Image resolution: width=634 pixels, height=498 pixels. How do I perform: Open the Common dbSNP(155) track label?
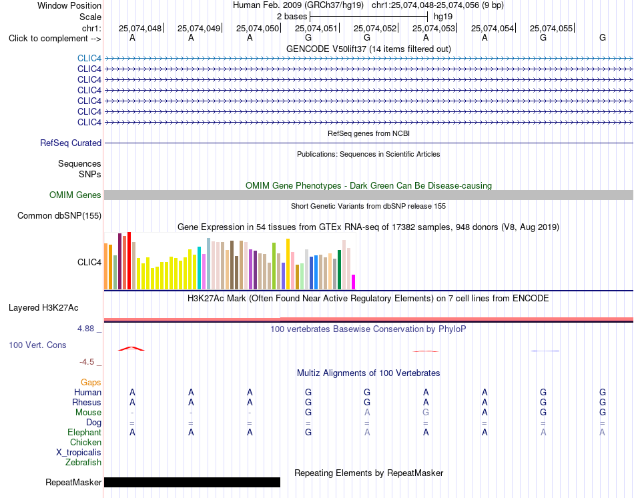[59, 216]
